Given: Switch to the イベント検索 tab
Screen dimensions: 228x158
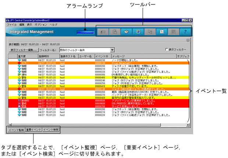Looking at the screenshot, I should (51, 129).
